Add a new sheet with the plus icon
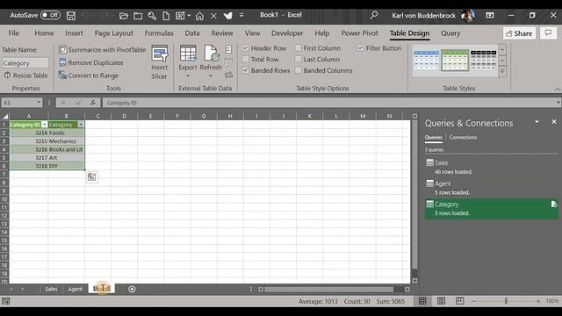Screen dimensions: 562x316 pos(132,289)
